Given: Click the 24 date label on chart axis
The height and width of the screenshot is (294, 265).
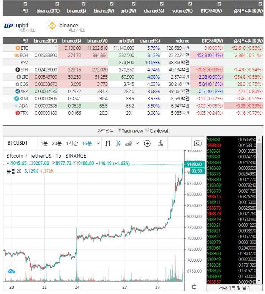Looking at the screenshot, I should coord(77,287).
